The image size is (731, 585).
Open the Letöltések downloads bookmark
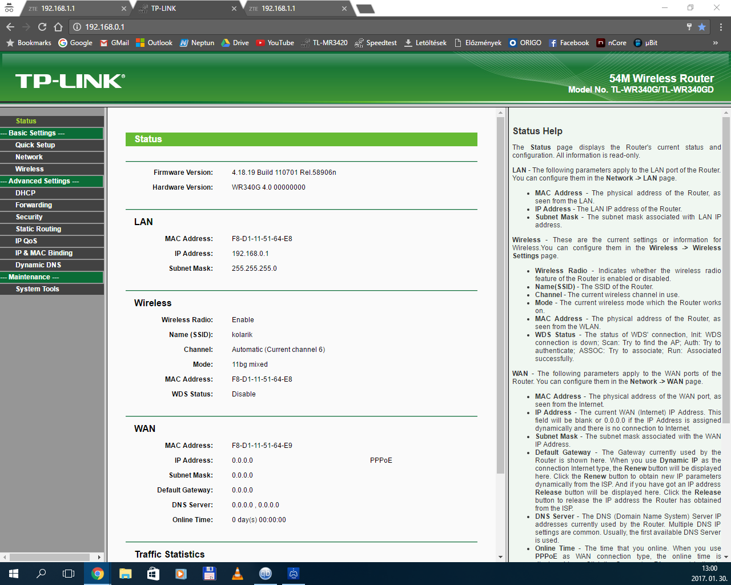point(425,43)
